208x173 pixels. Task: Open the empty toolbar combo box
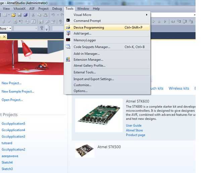[25, 28]
